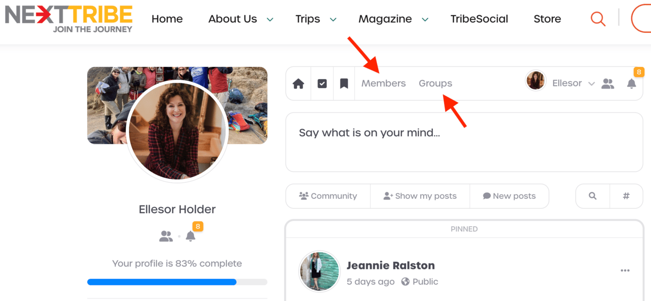Viewport: 651px width, 301px height.
Task: Open the Home menu item
Action: click(167, 19)
